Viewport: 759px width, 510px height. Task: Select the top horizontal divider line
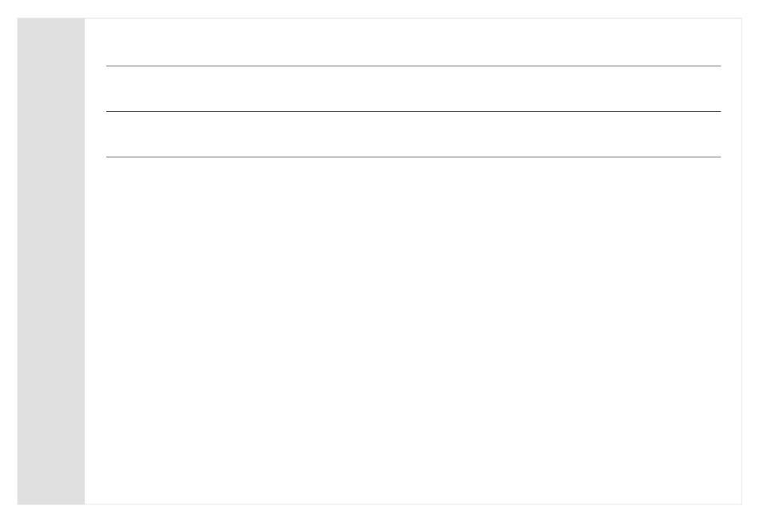pos(413,66)
